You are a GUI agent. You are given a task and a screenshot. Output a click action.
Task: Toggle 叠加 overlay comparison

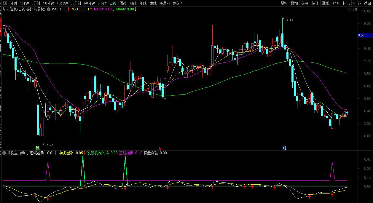[x=294, y=4]
